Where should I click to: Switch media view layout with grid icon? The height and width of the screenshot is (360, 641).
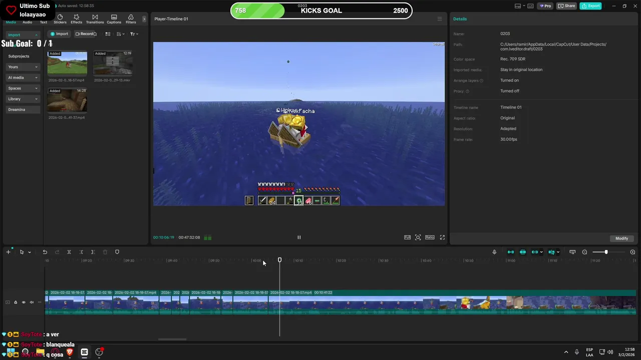coord(108,34)
